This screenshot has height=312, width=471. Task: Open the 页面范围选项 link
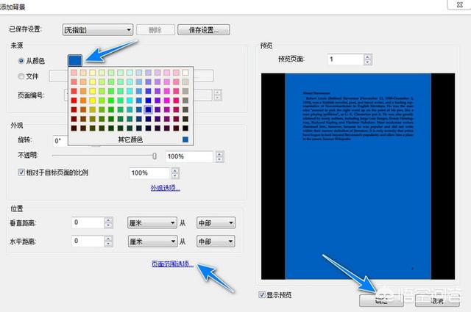(x=169, y=264)
